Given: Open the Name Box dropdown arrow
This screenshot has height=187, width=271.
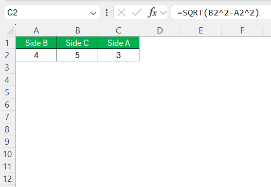Looking at the screenshot, I should [x=93, y=13].
